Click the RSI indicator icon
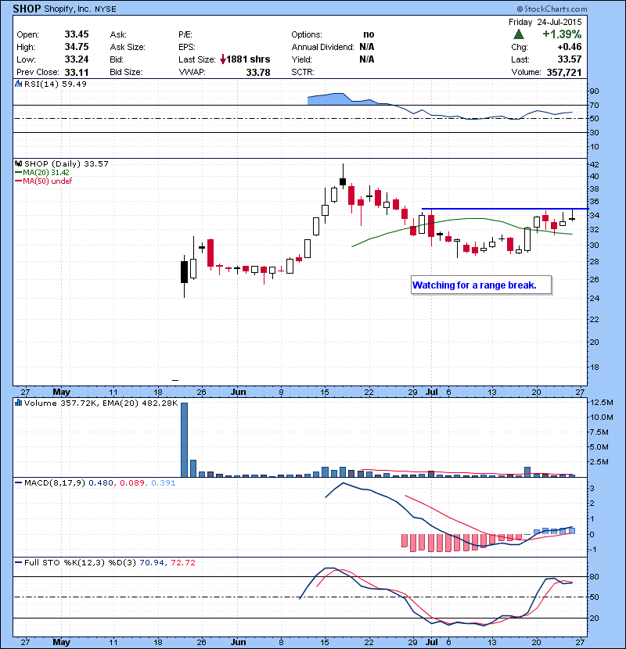This screenshot has height=649, width=626. coord(18,84)
